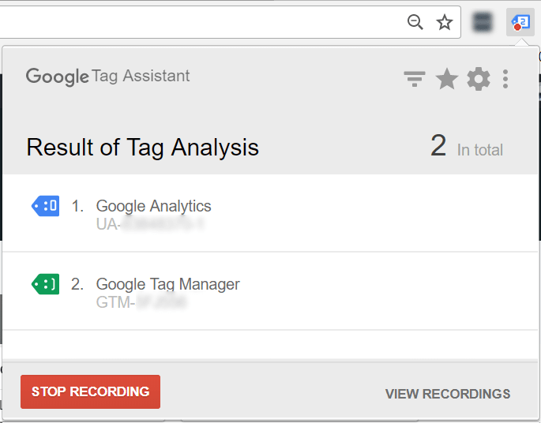Screen dimensions: 541x423
Task: Click the blurred extension icon beside Tag Assistant
Action: tap(482, 22)
